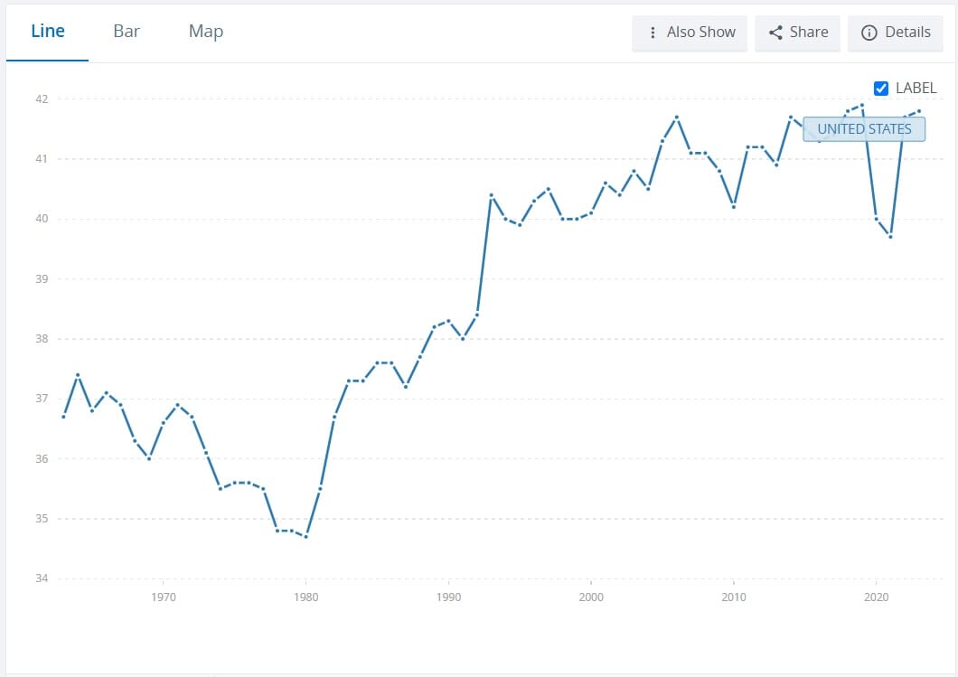Switch to the Line tab
The height and width of the screenshot is (677, 958).
(x=48, y=31)
